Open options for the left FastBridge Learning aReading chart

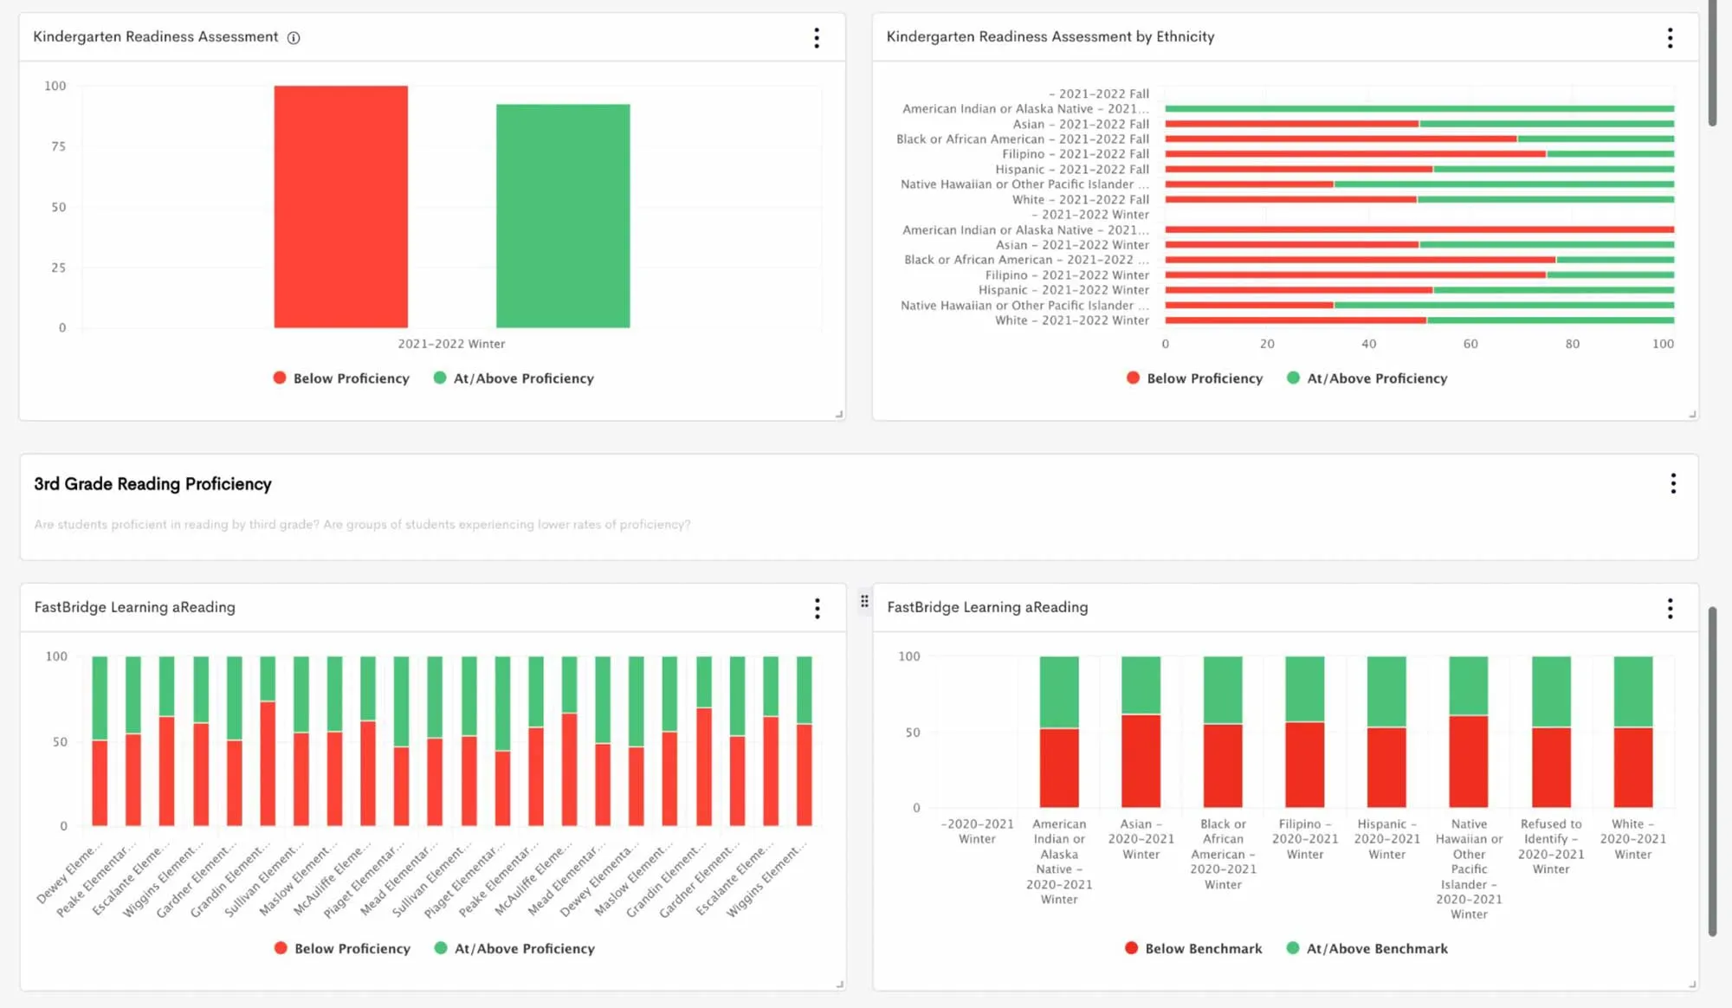tap(817, 609)
